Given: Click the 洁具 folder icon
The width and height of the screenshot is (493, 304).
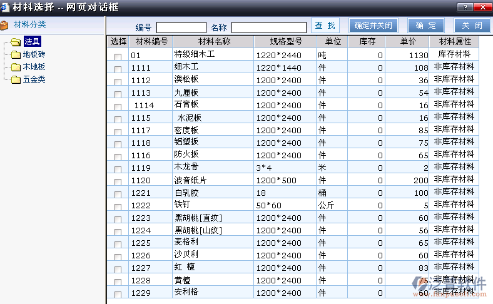Looking at the screenshot, I should point(16,42).
